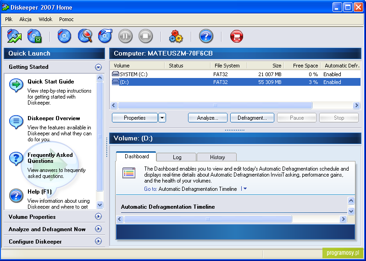Click the SYSTEM (C:) drive icon
366x261 pixels.
(115, 74)
